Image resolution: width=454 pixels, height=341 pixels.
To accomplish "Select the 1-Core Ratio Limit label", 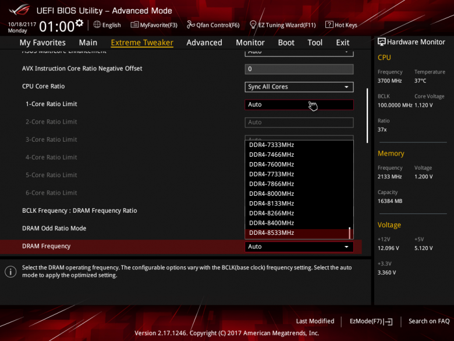I will click(x=51, y=104).
